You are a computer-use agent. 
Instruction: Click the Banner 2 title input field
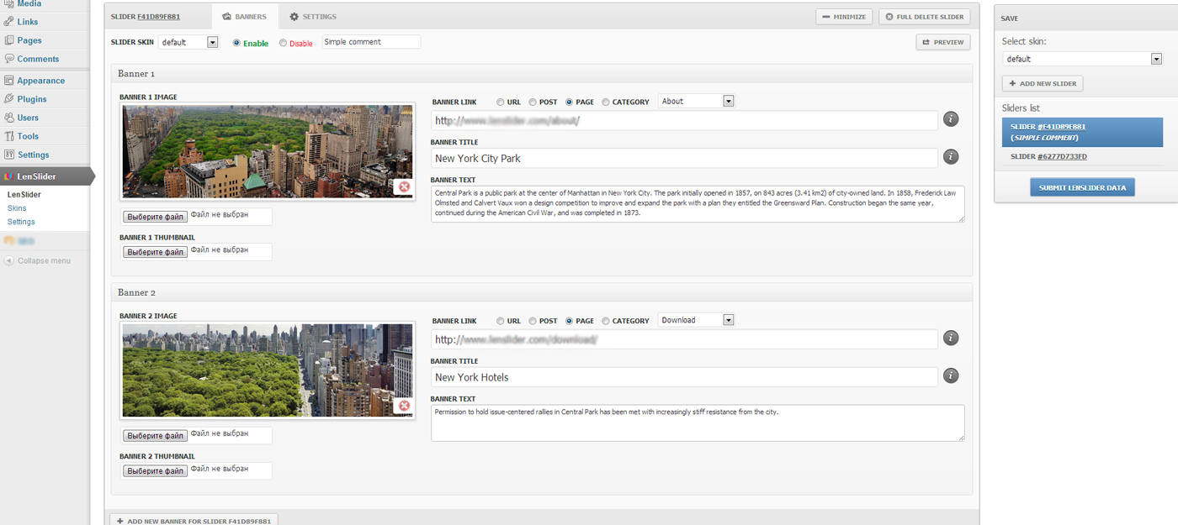[x=684, y=377]
